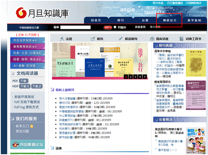Open 月旦實務講座 link at top
The height and width of the screenshot is (155, 208).
pos(175,3)
